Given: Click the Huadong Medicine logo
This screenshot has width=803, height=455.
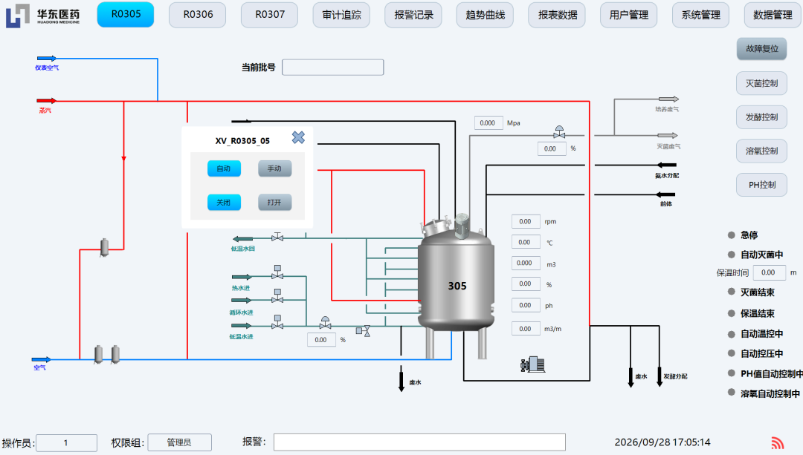Looking at the screenshot, I should click(x=43, y=16).
